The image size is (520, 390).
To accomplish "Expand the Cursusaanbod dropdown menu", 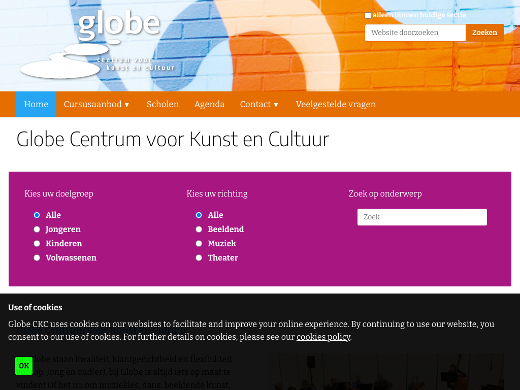I will (x=96, y=104).
